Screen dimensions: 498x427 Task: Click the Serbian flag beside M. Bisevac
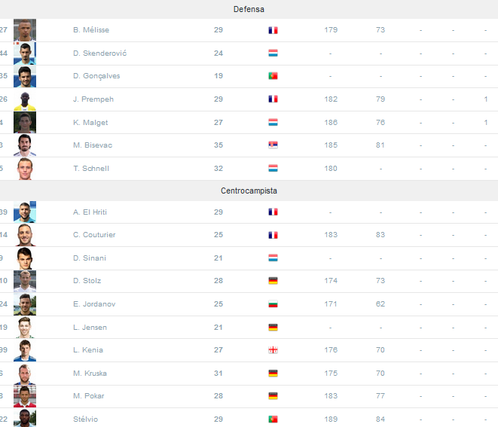click(273, 145)
